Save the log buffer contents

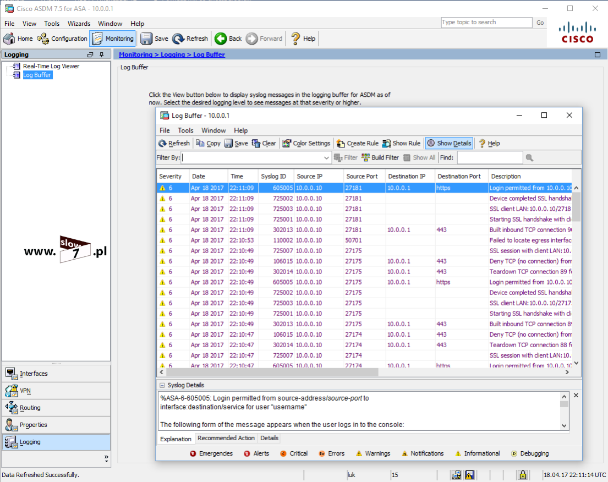coord(236,143)
